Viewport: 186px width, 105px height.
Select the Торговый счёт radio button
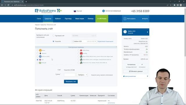pyautogui.click(x=53, y=36)
